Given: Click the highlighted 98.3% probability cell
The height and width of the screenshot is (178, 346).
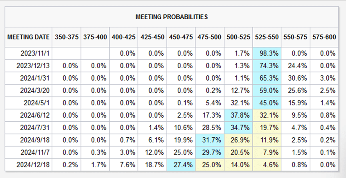Looking at the screenshot, I should pyautogui.click(x=267, y=53).
